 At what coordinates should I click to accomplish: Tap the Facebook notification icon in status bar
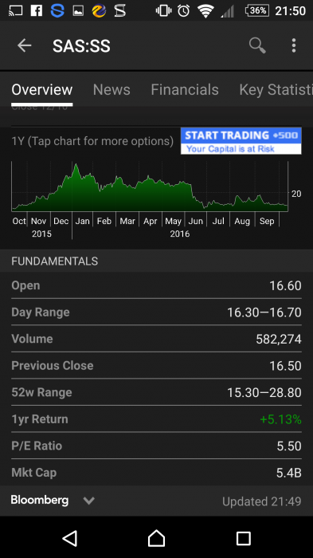(37, 10)
